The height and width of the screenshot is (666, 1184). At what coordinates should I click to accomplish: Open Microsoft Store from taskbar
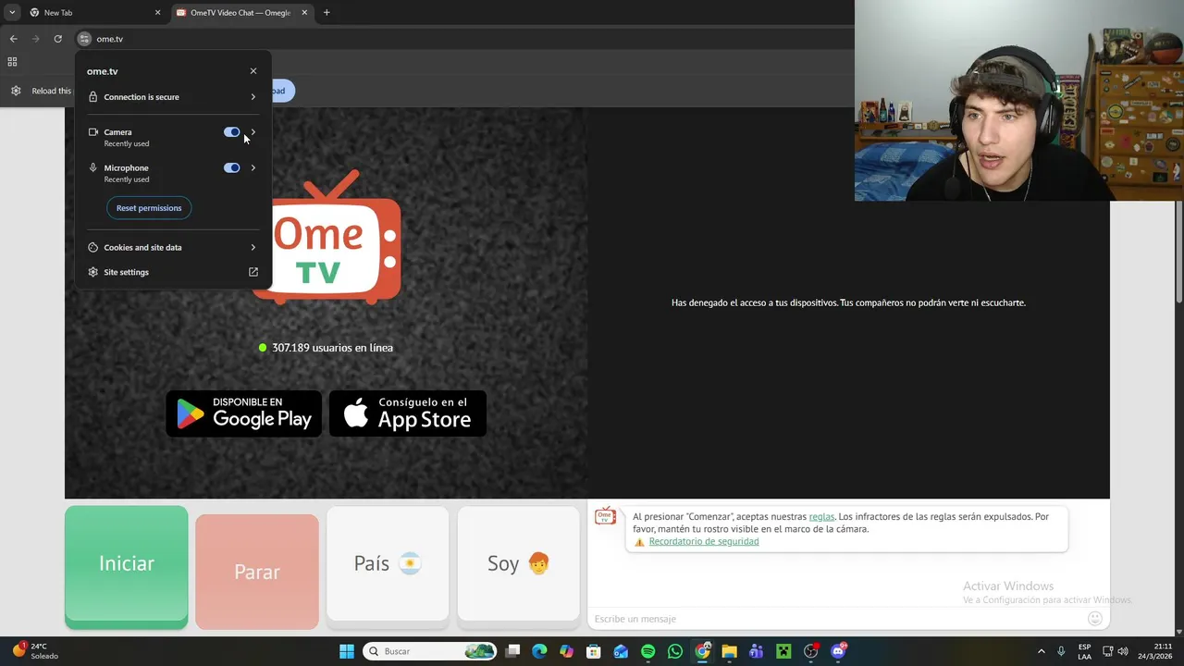(594, 651)
